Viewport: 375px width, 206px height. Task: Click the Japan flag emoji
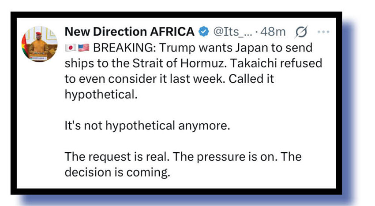(70, 48)
